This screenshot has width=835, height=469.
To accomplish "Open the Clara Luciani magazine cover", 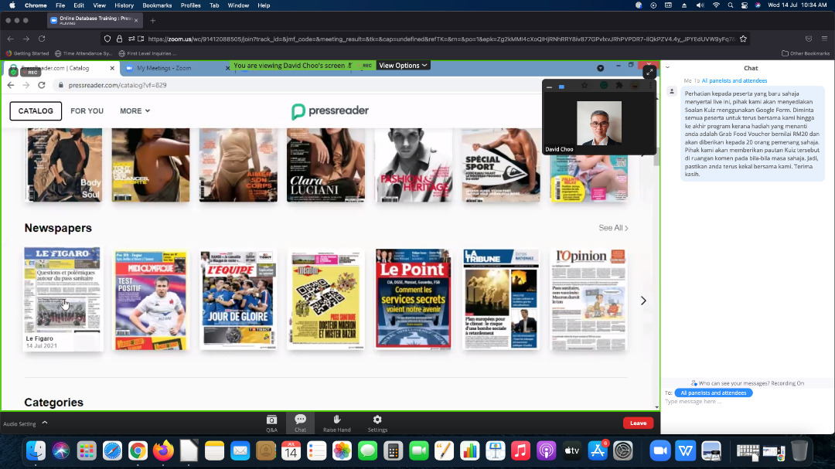I will (325, 165).
